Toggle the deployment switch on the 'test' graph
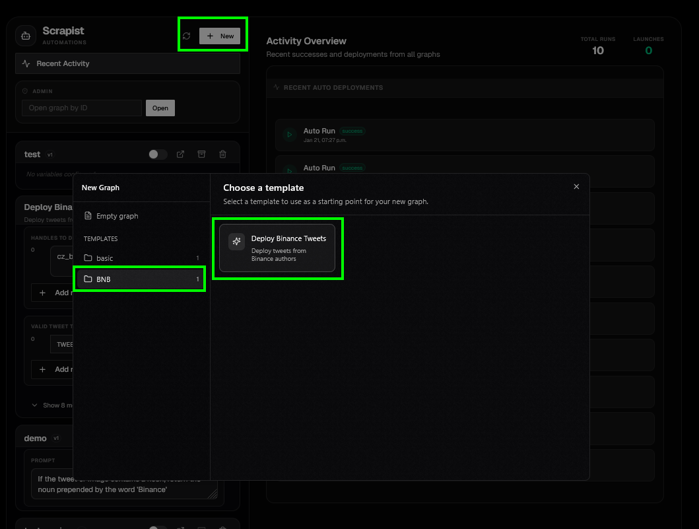 [157, 154]
